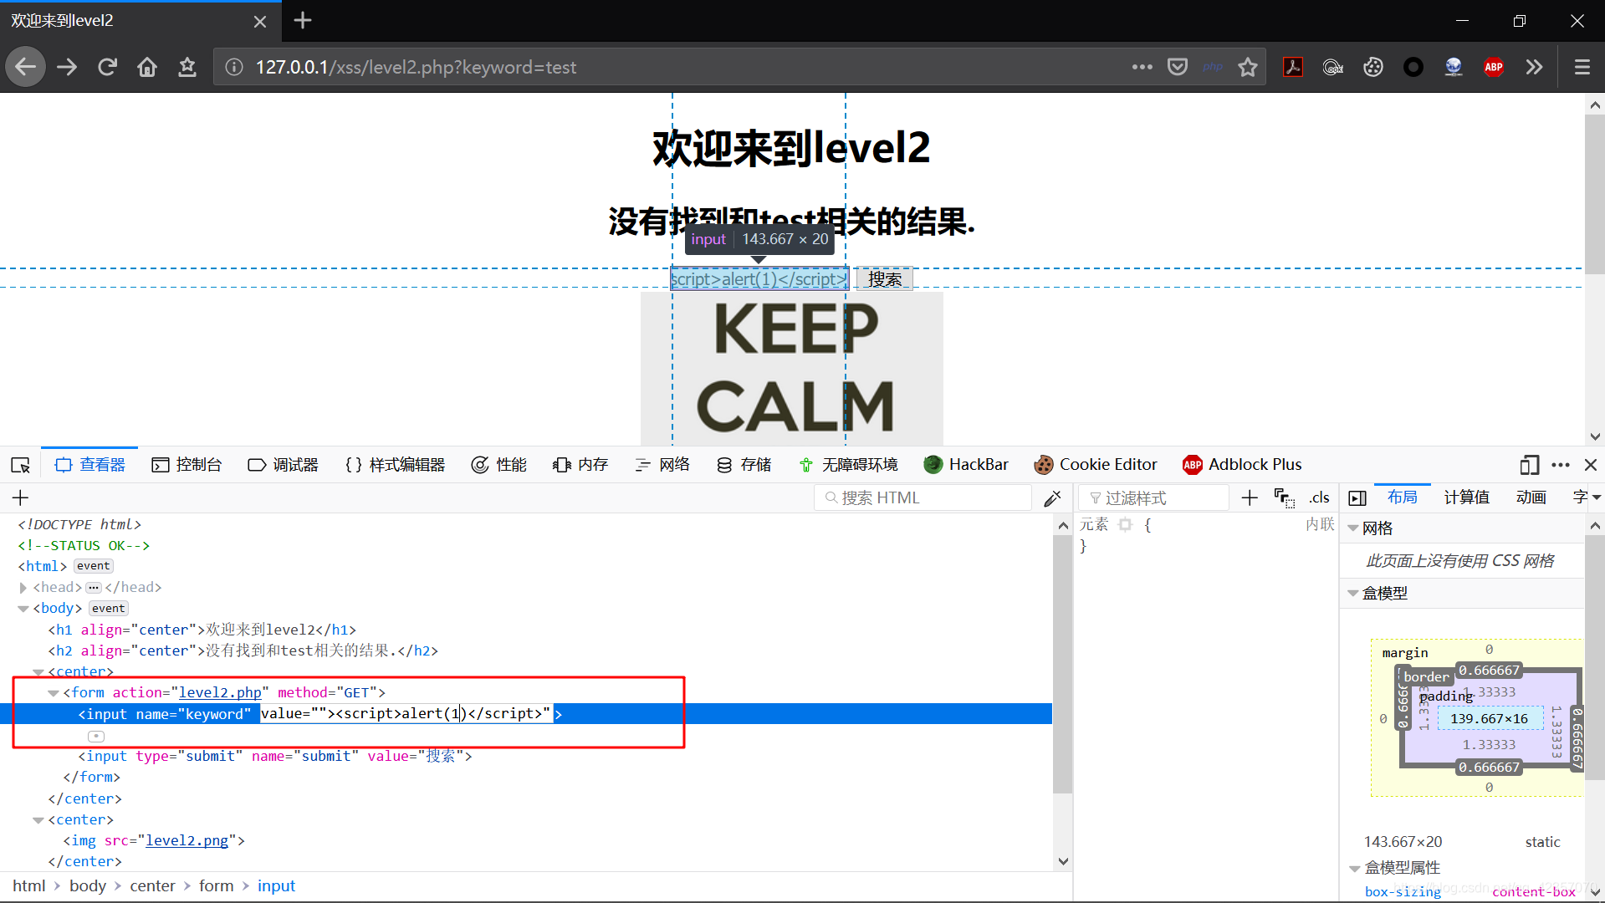Open the 内存 memory tab
Screen dimensions: 1605x903
coord(580,465)
